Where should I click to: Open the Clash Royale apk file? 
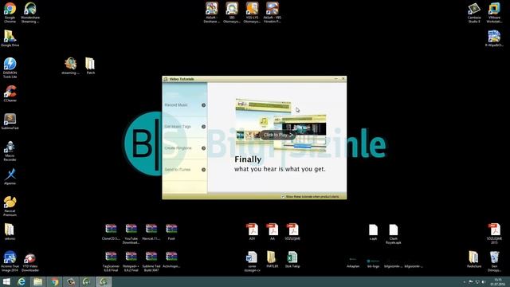393,234
